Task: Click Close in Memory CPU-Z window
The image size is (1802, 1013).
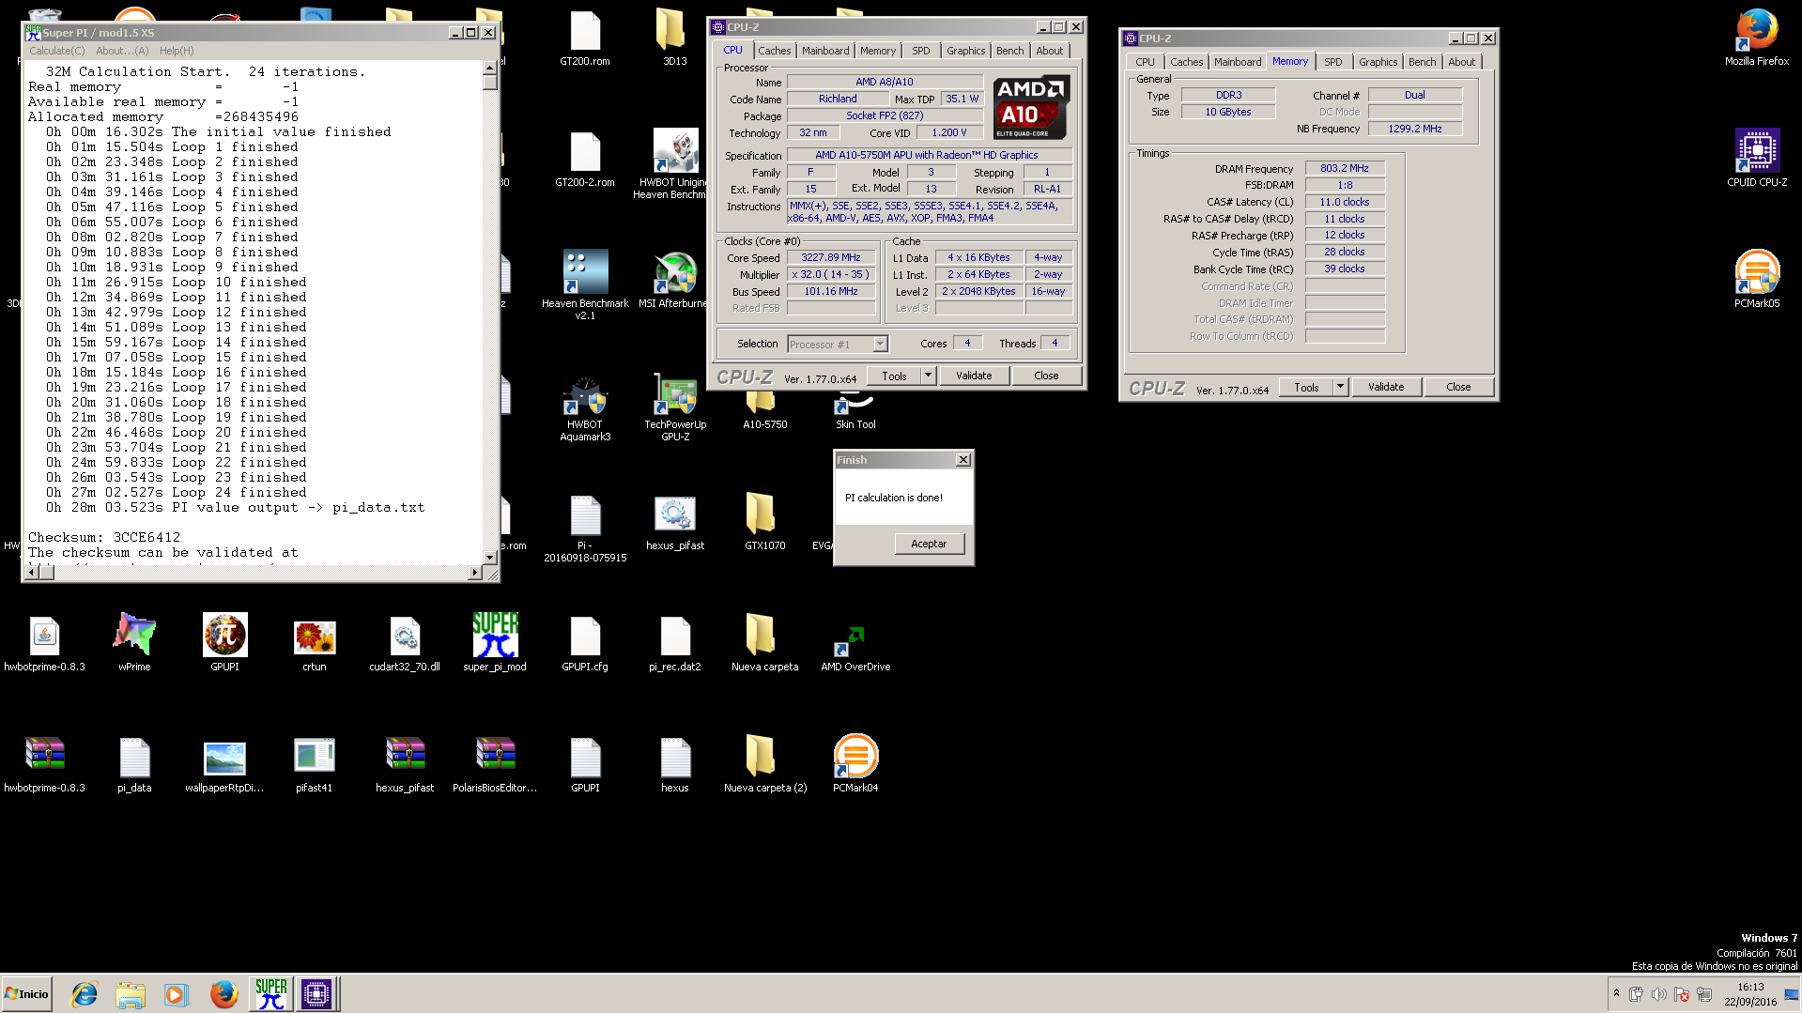Action: (x=1458, y=387)
